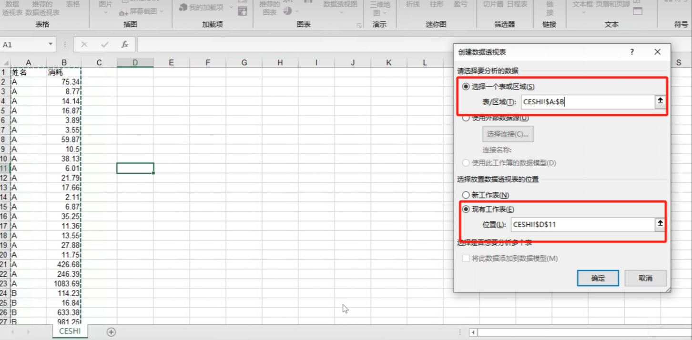This screenshot has height=340, width=692.
Task: Expand the 图片 pictures dropdown
Action: pyautogui.click(x=106, y=12)
